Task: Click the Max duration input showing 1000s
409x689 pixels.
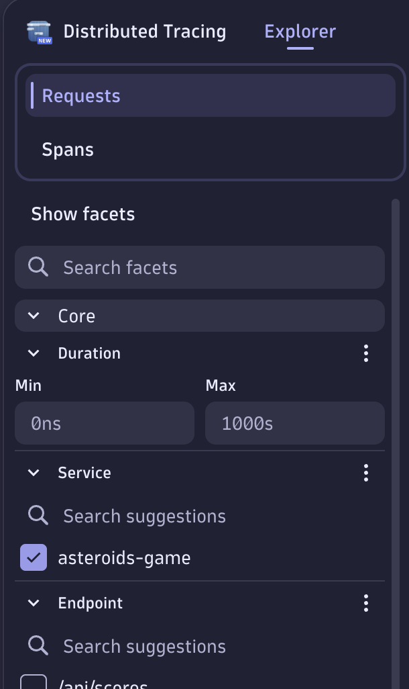Action: coord(294,423)
